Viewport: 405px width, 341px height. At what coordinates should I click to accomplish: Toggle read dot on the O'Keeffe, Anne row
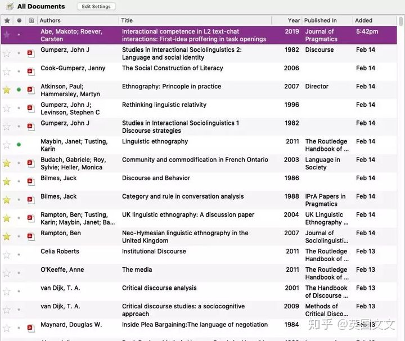pos(19,273)
